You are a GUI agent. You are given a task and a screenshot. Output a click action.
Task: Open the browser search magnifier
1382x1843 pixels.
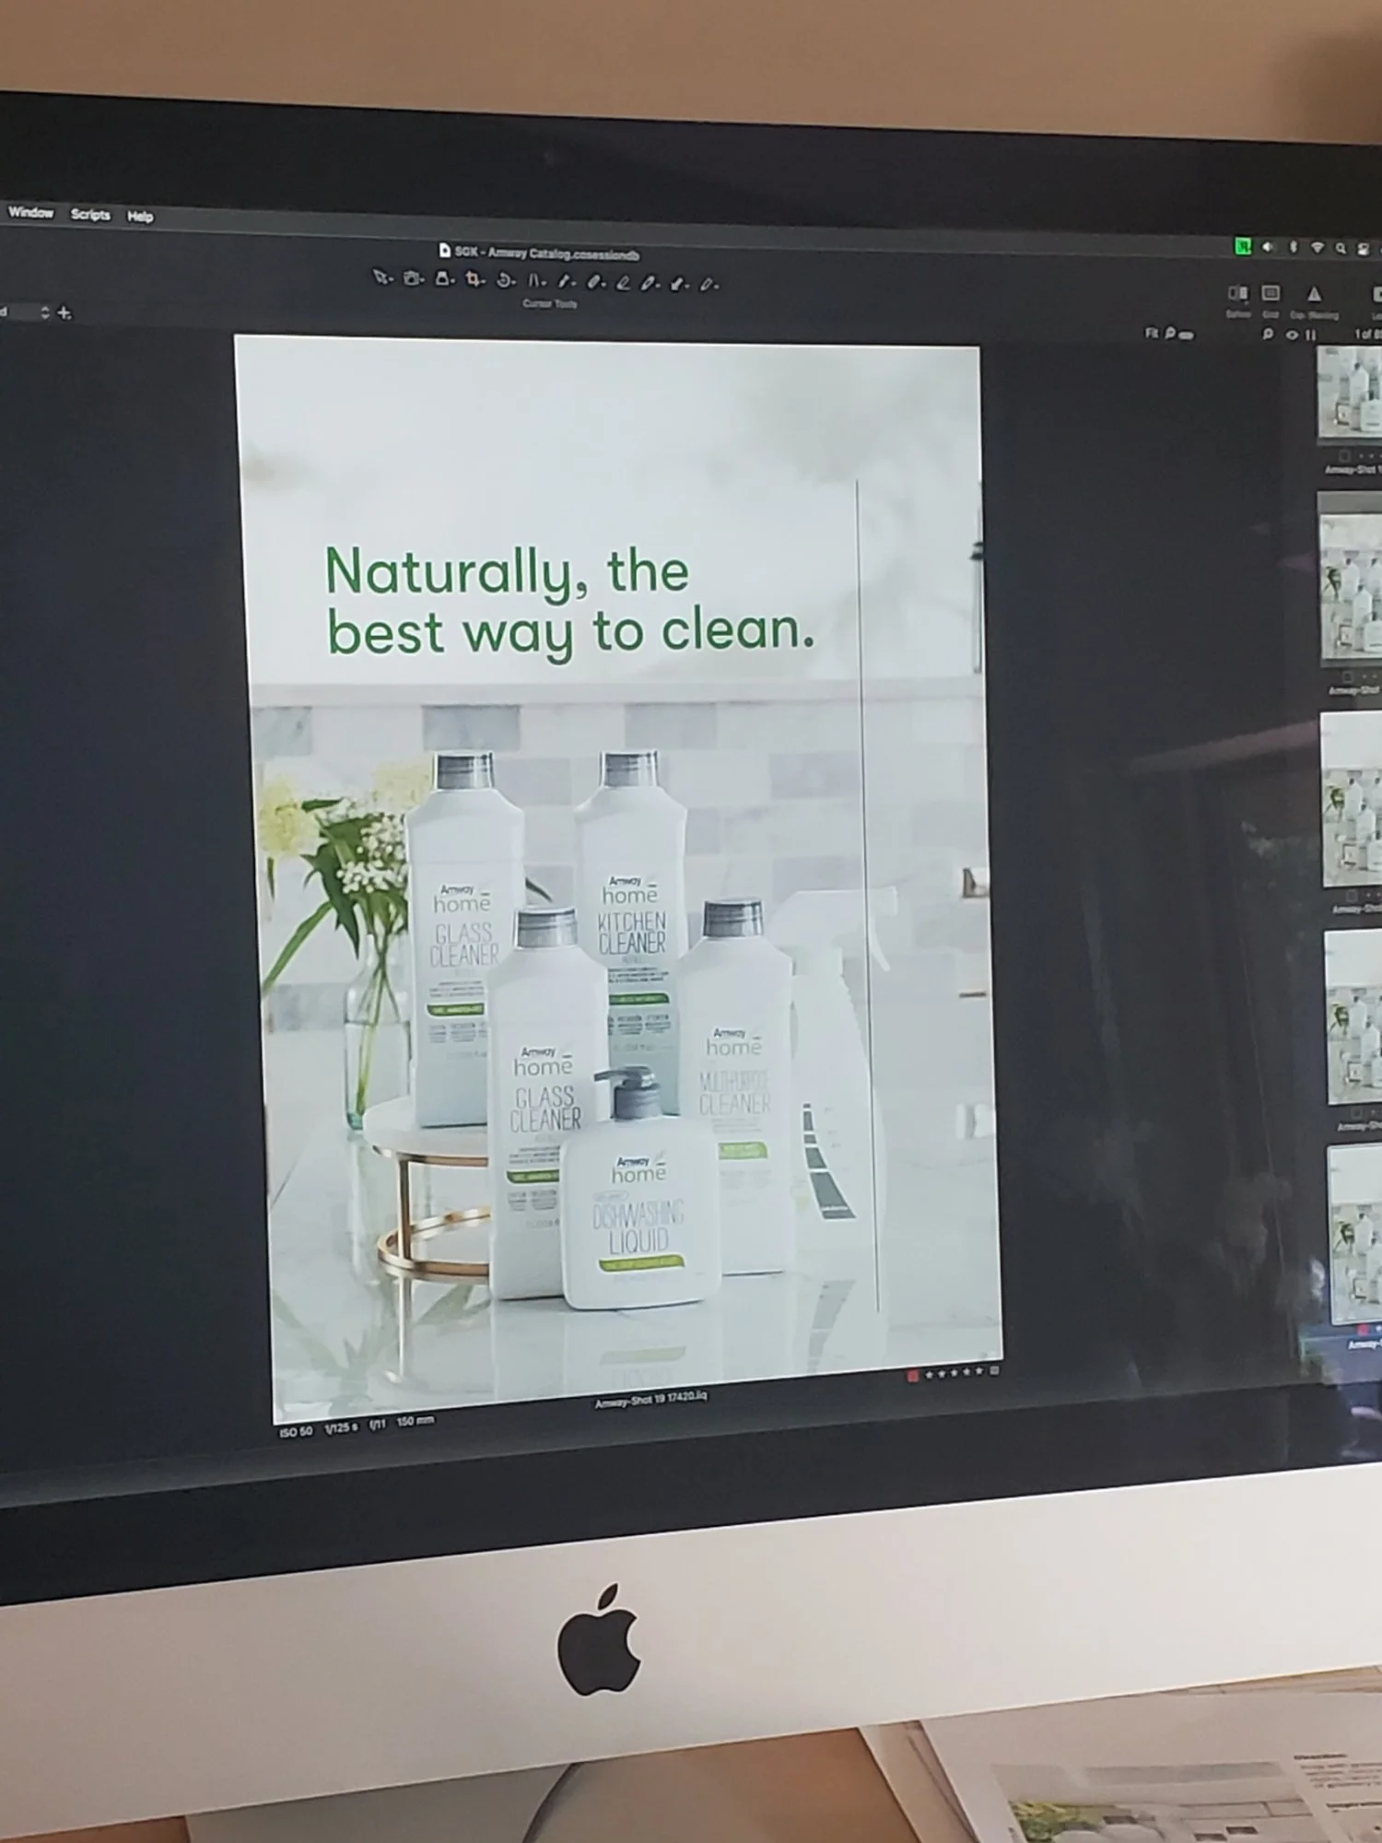(1268, 334)
